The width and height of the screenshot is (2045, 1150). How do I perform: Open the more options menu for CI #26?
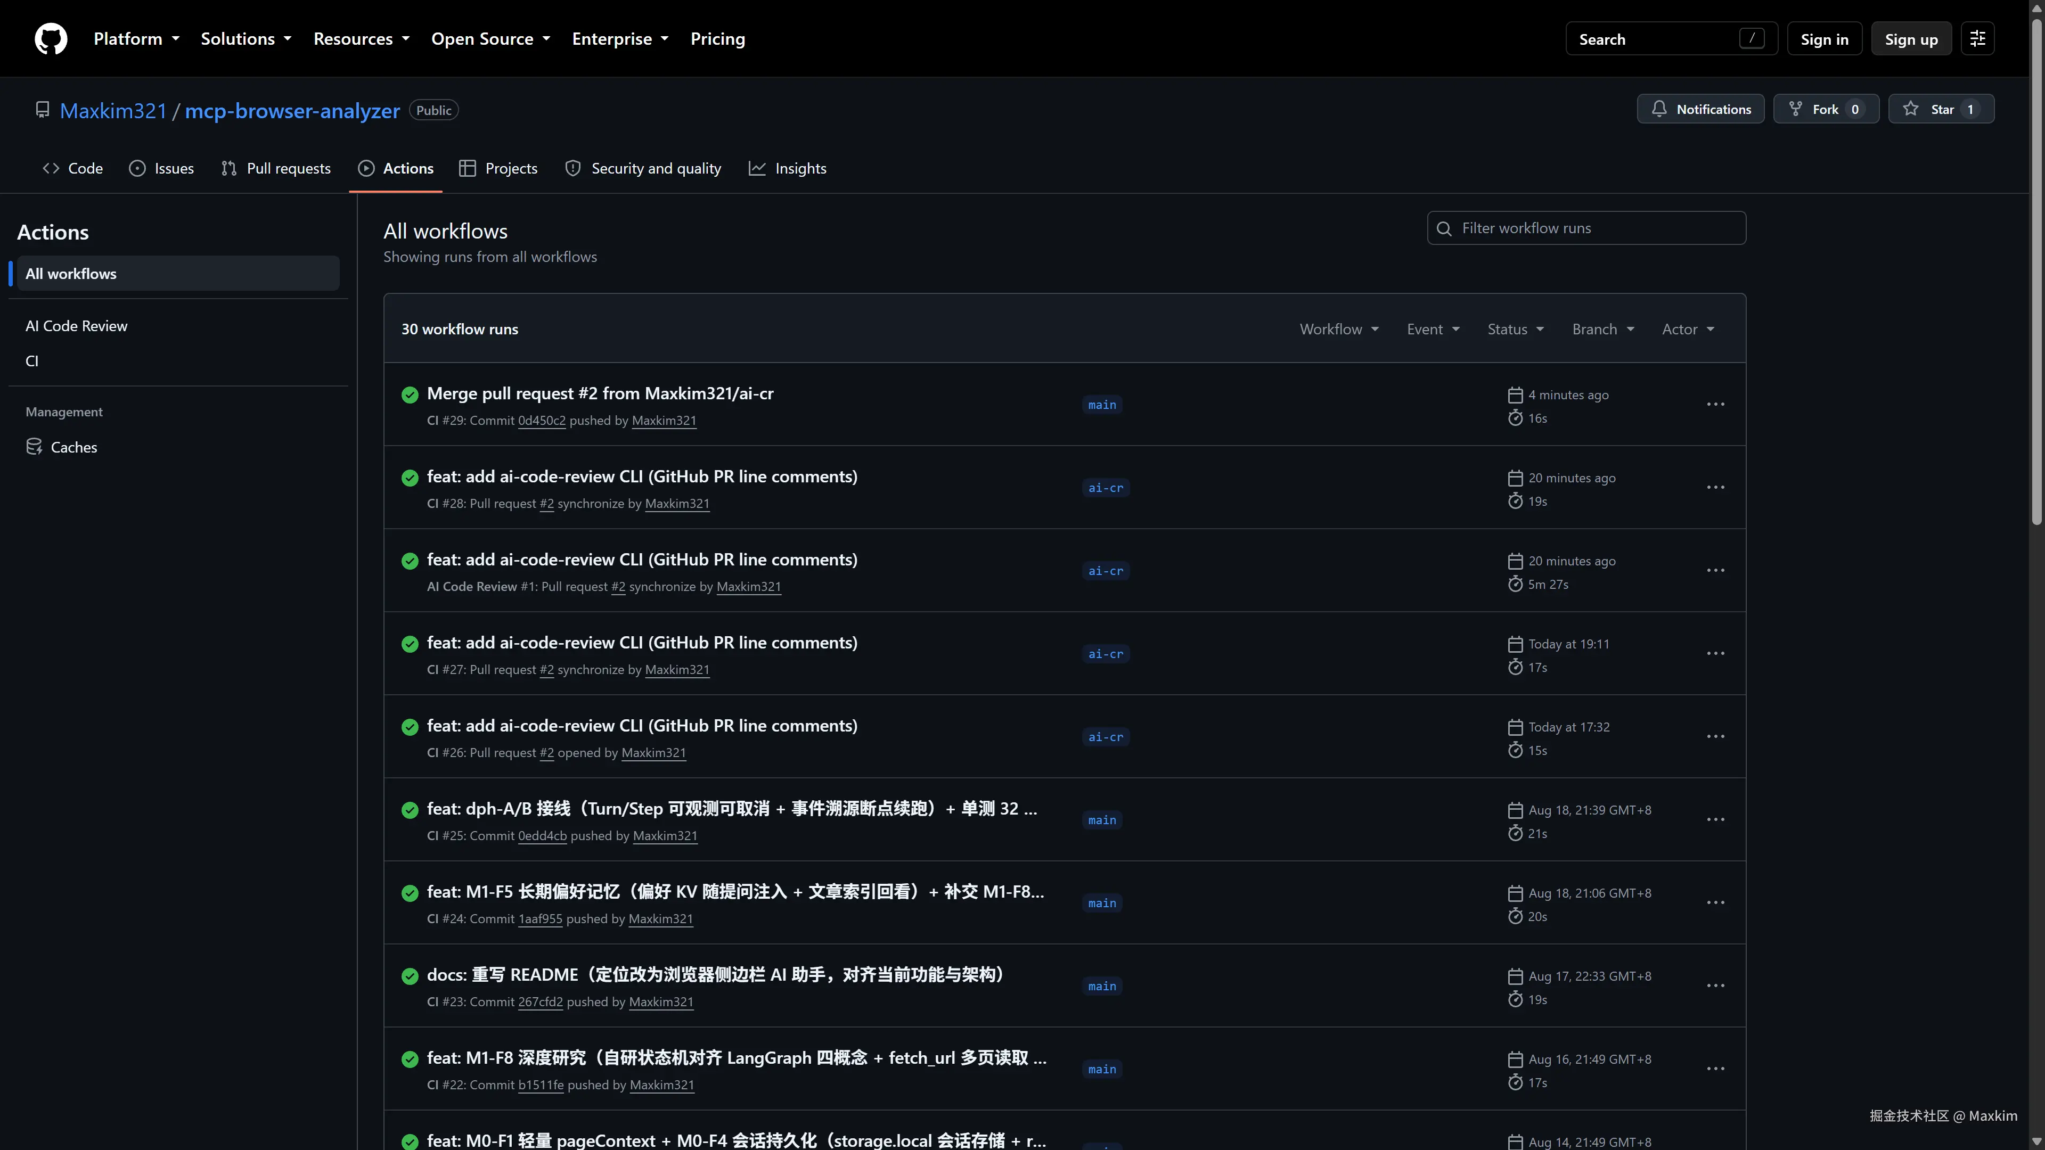[1715, 736]
